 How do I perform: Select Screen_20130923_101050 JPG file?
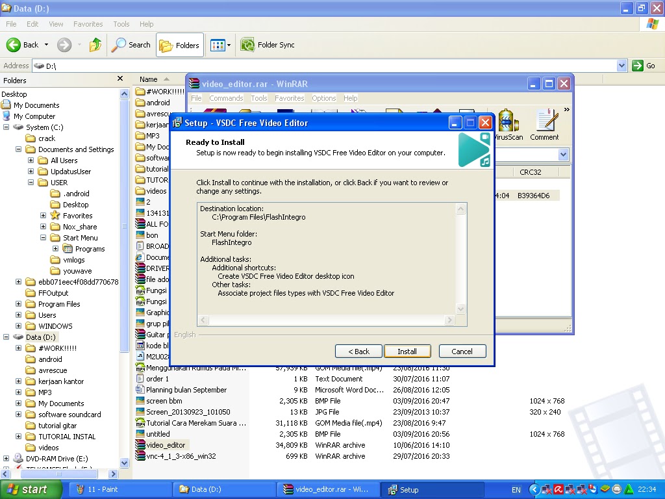[x=188, y=412]
